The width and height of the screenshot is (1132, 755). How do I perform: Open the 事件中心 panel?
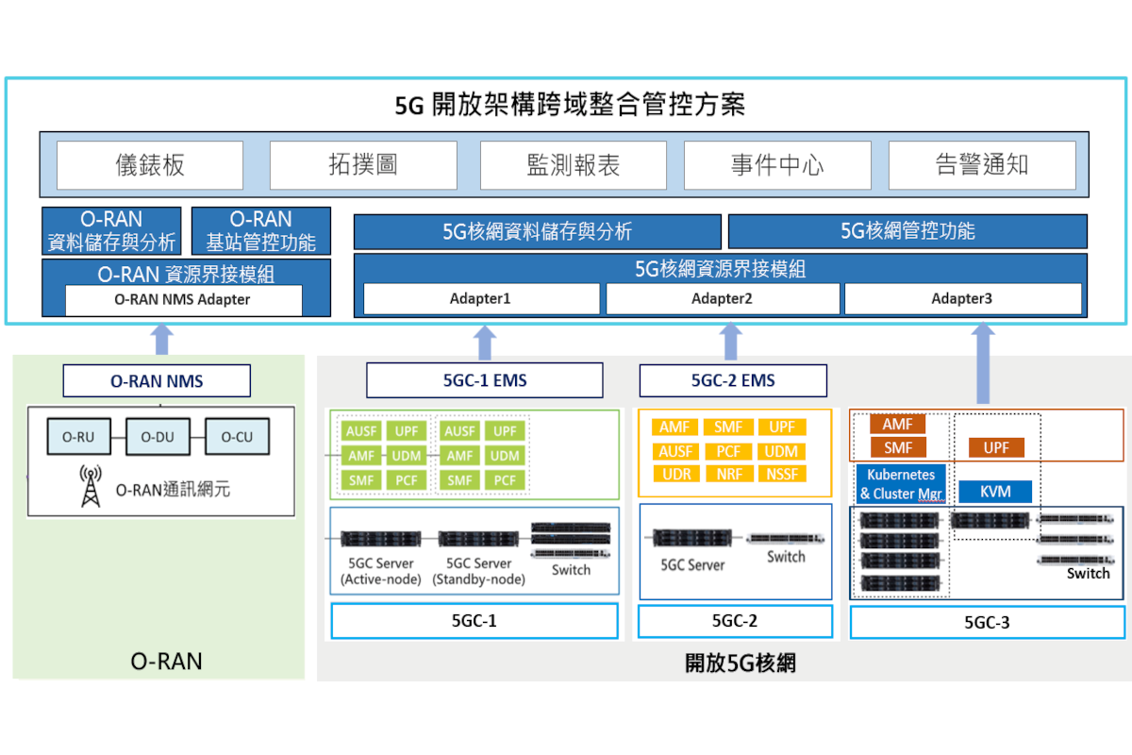(x=776, y=165)
